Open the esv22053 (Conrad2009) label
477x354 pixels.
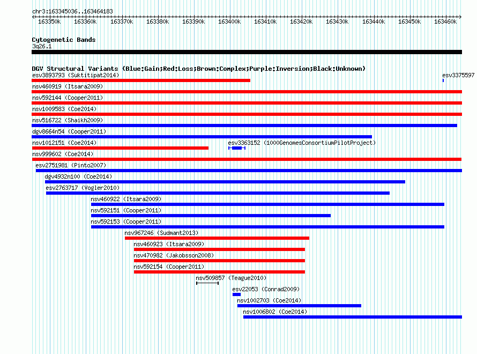pyautogui.click(x=266, y=289)
